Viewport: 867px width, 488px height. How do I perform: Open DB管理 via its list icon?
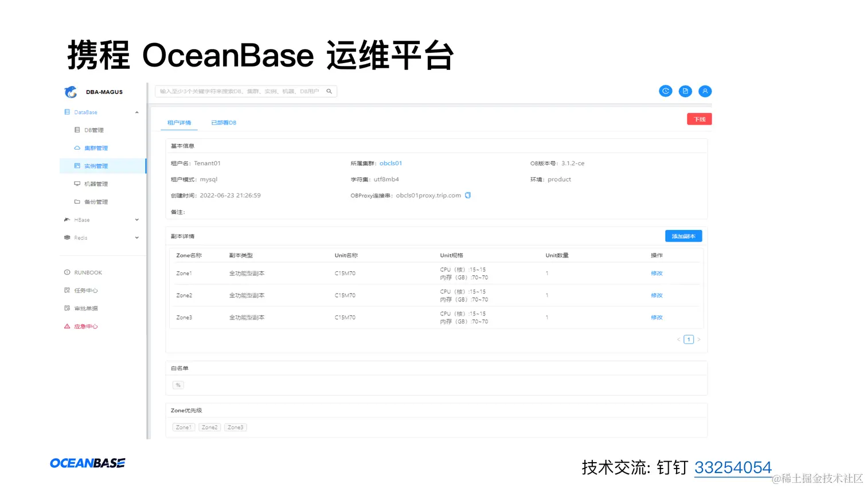(x=77, y=130)
